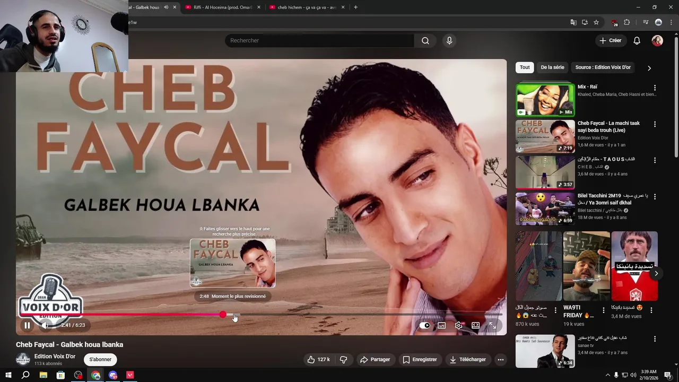Image resolution: width=679 pixels, height=382 pixels.
Task: Open the Chrome three-dot menu
Action: (x=670, y=22)
